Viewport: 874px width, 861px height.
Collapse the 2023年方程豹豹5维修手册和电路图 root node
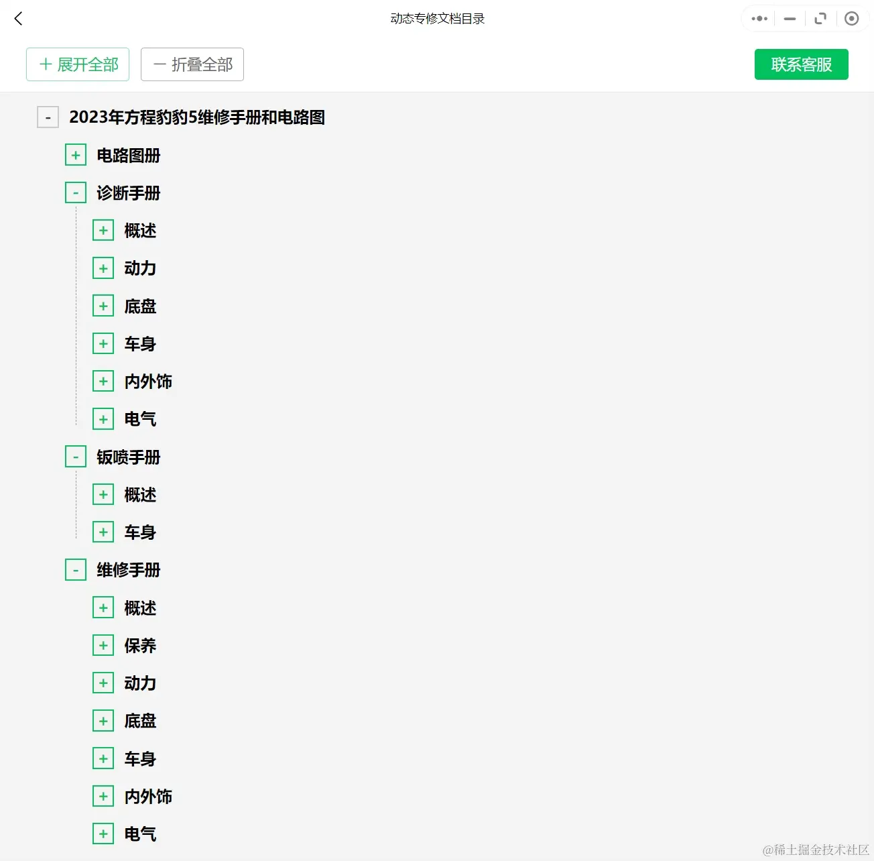point(48,117)
